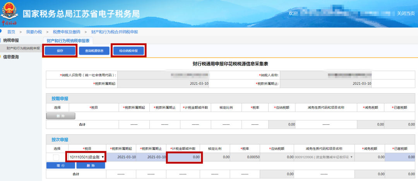Screen dimensions: 418x181
Task: Click the 计税金额或件数 input field
Action: (184, 157)
